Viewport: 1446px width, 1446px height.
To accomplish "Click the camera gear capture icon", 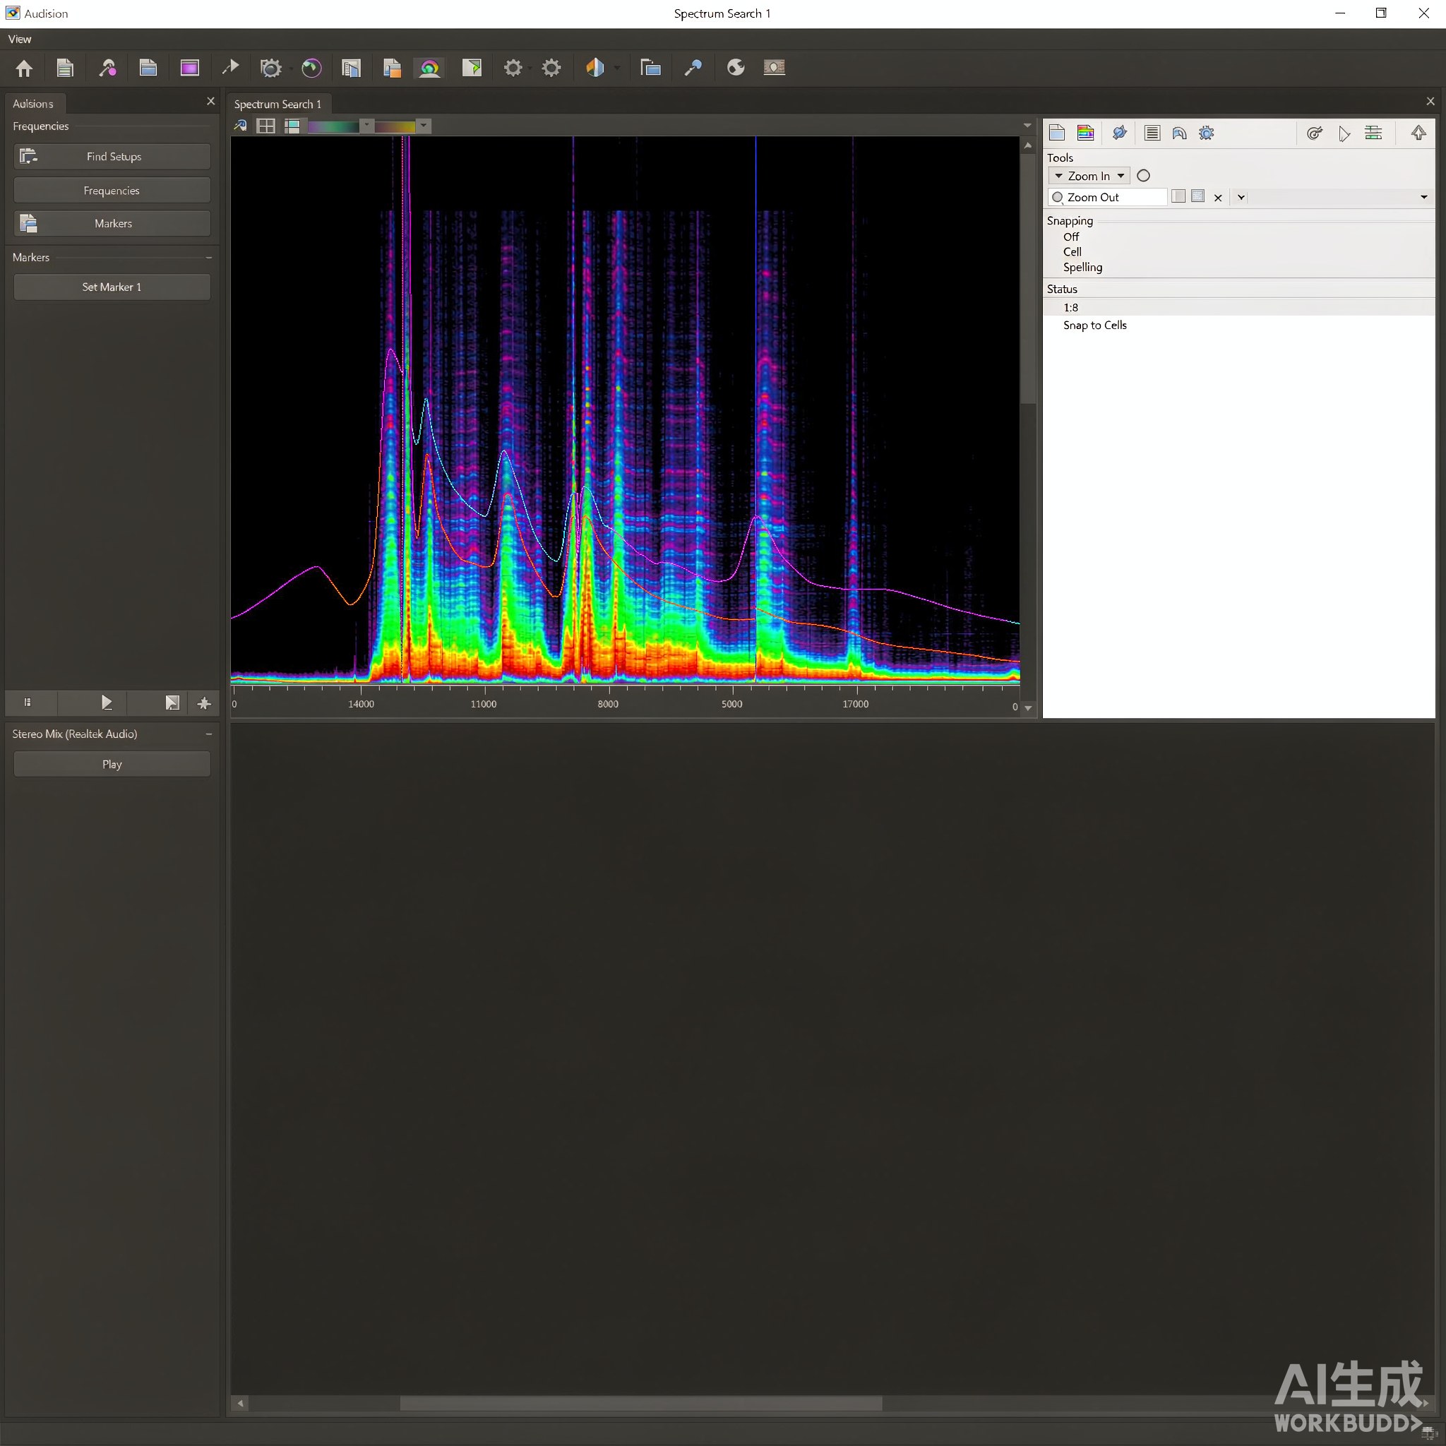I will 270,68.
